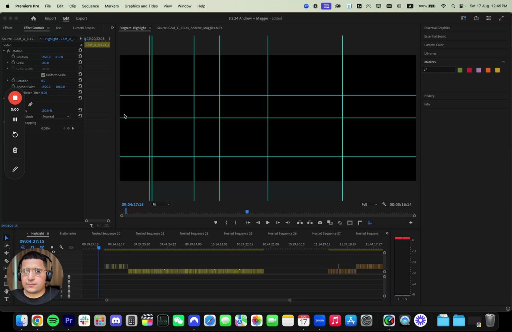Select the Razor tool in the toolbar

click(6, 261)
